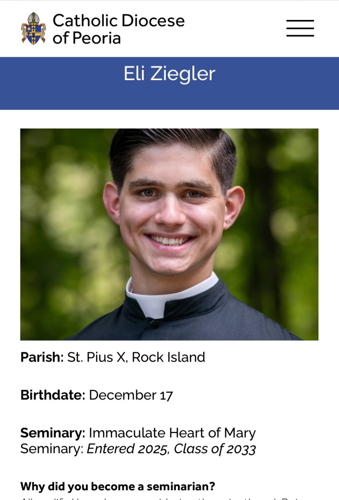Click the "Why did you become a seminarian?" heading
Image resolution: width=339 pixels, height=500 pixels.
point(118,487)
